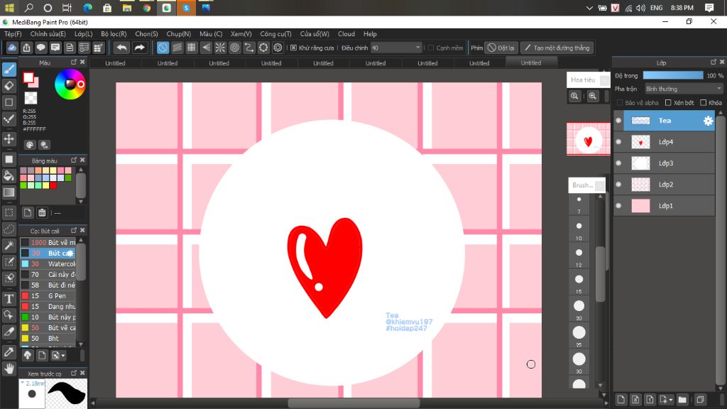Image resolution: width=727 pixels, height=409 pixels.
Task: Open the Pha trộn blend mode dropdown
Action: pyautogui.click(x=684, y=89)
